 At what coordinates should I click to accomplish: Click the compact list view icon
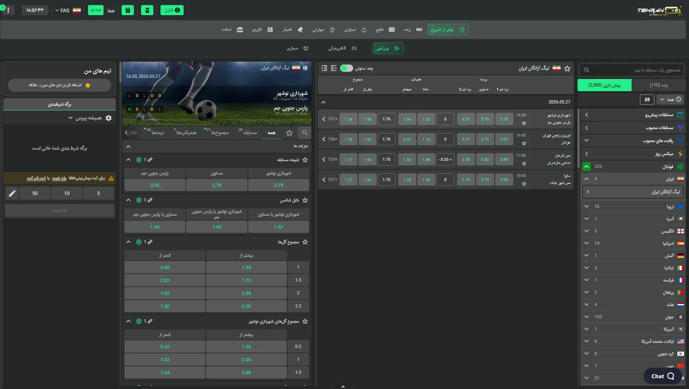pos(324,68)
